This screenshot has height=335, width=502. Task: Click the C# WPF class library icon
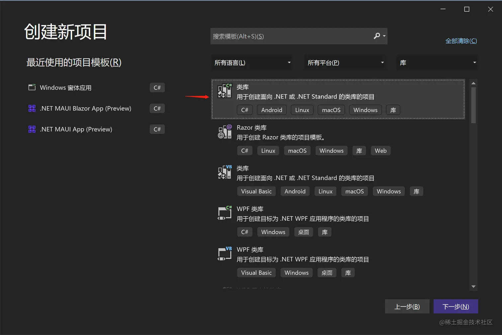click(225, 213)
